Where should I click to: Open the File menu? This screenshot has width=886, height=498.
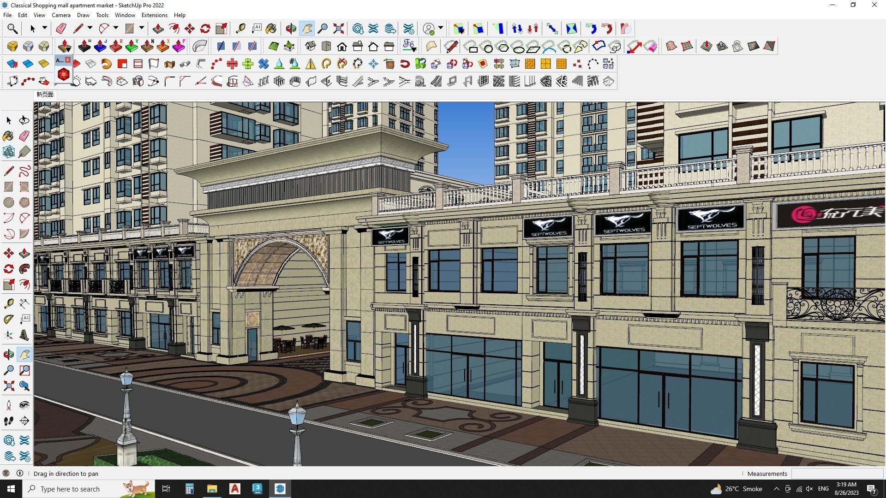[x=7, y=15]
